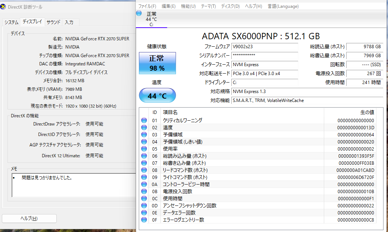Click the chip type NVIDIA GeForce RTX 2070 SUPER
Viewport: 388px width, 232px height.
pyautogui.click(x=97, y=56)
